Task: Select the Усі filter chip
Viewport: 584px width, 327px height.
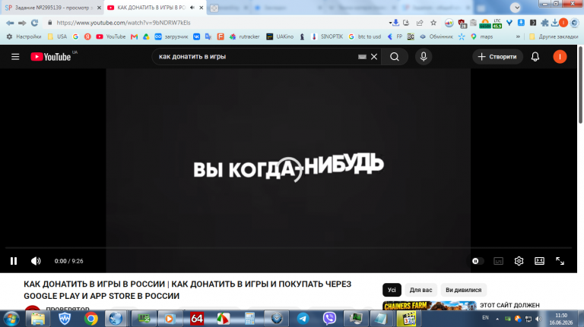Action: point(392,290)
